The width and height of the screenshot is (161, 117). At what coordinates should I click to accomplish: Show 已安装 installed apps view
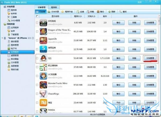(x=41, y=12)
